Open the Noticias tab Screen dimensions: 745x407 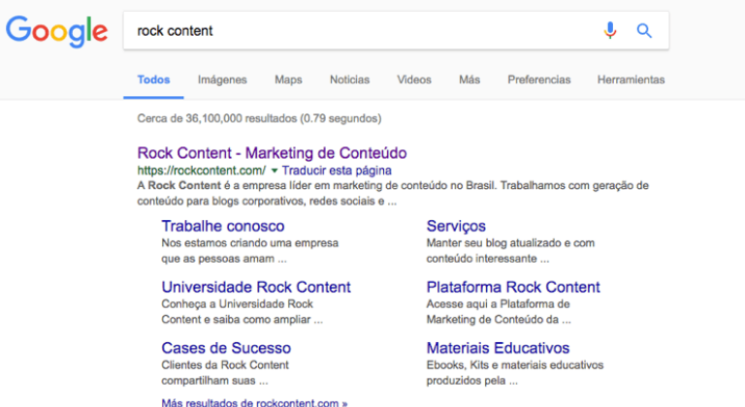point(349,79)
